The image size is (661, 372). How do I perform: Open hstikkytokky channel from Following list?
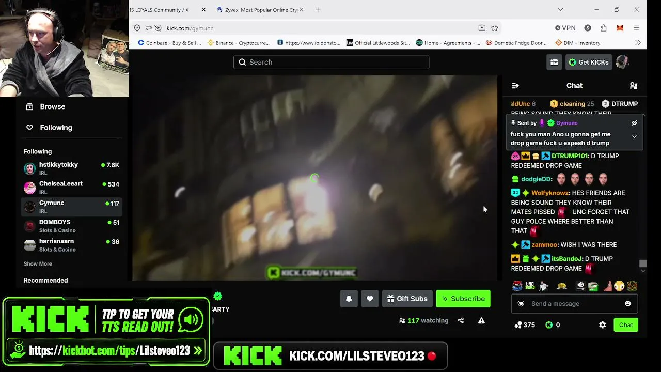click(x=72, y=168)
